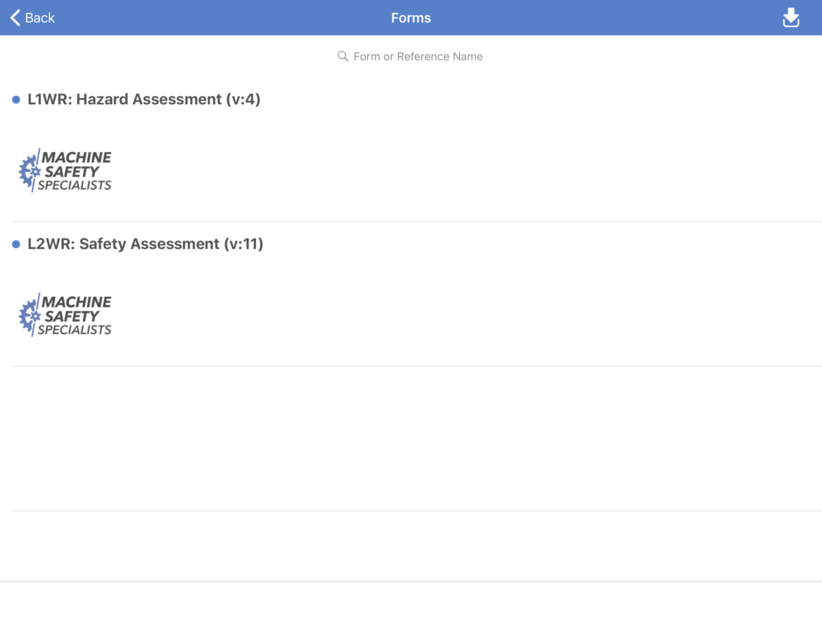This screenshot has height=617, width=822.
Task: Click the blue dot beside L1WR
Action: 16,100
